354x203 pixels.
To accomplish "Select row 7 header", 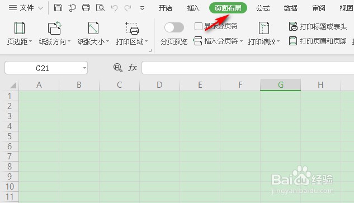I will tap(10, 156).
